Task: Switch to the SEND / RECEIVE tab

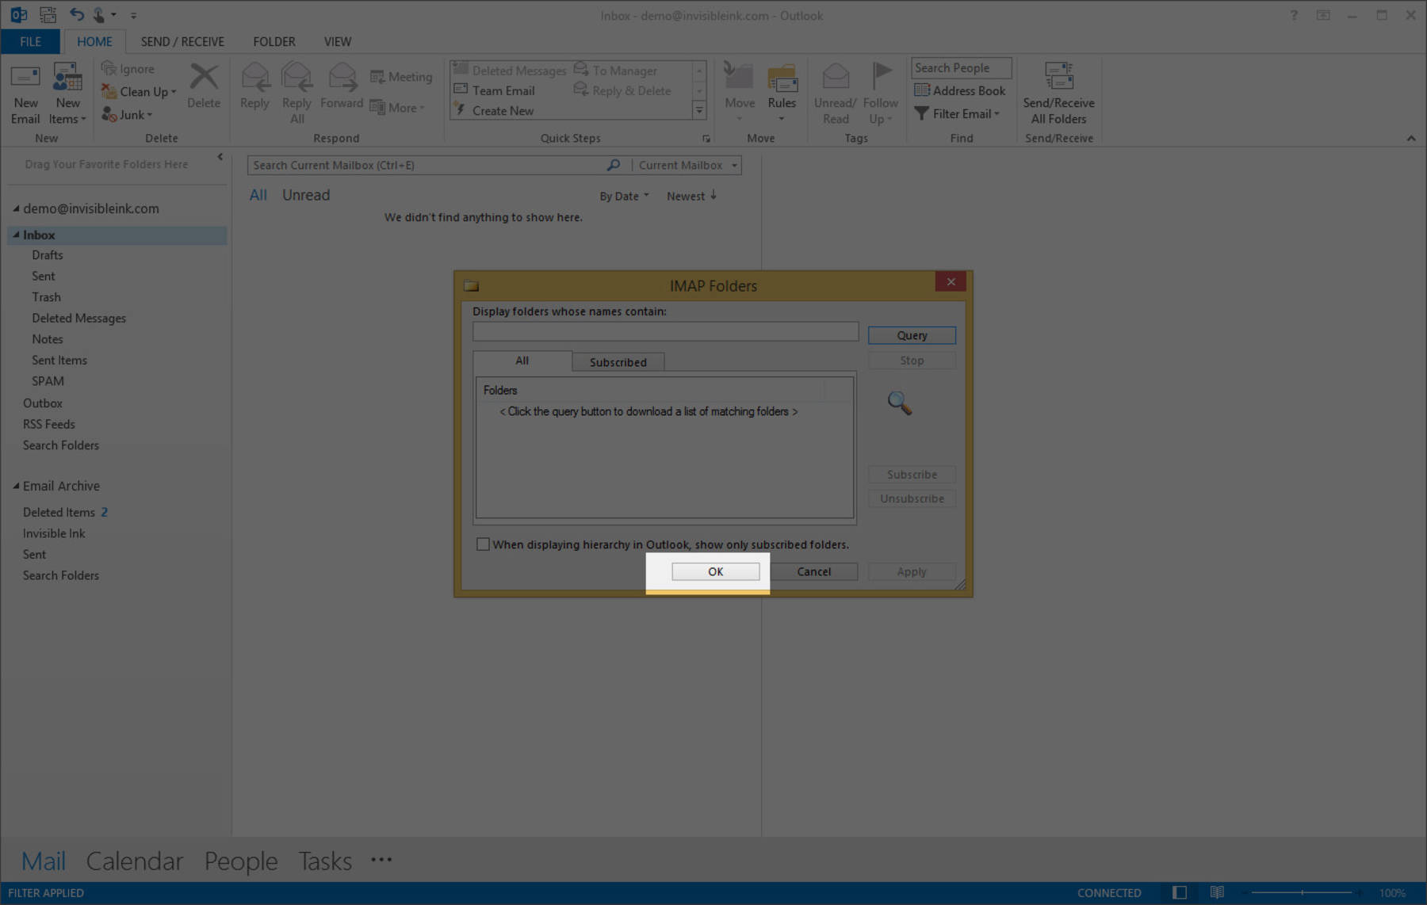Action: (182, 41)
